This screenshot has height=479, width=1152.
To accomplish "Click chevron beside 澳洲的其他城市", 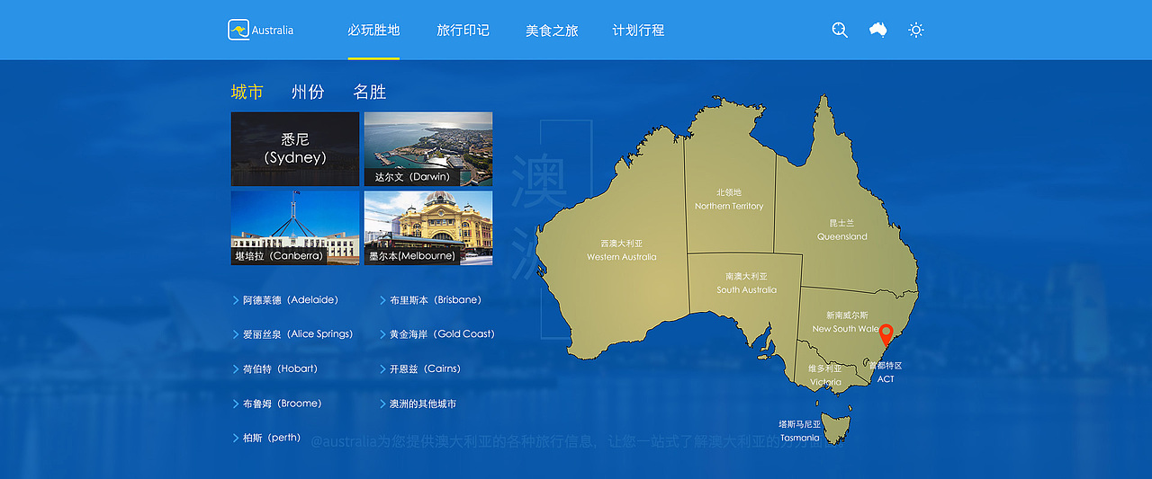I will [x=382, y=404].
